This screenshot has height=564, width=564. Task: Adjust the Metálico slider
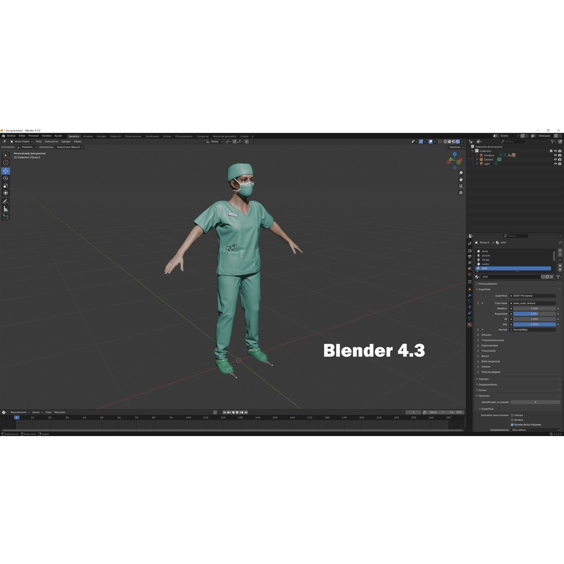[534, 309]
